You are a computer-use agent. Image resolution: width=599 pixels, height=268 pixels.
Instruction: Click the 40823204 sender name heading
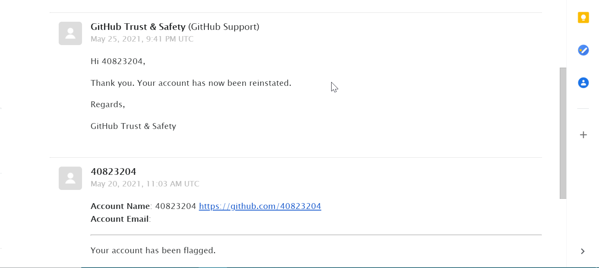pos(114,172)
